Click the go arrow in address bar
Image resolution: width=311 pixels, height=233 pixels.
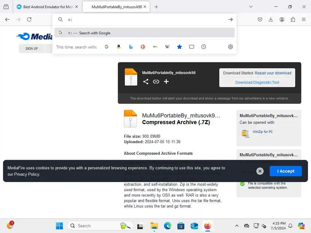click(x=230, y=19)
